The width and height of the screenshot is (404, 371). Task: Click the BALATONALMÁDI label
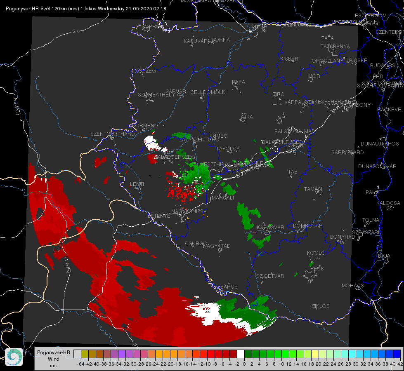(295, 131)
